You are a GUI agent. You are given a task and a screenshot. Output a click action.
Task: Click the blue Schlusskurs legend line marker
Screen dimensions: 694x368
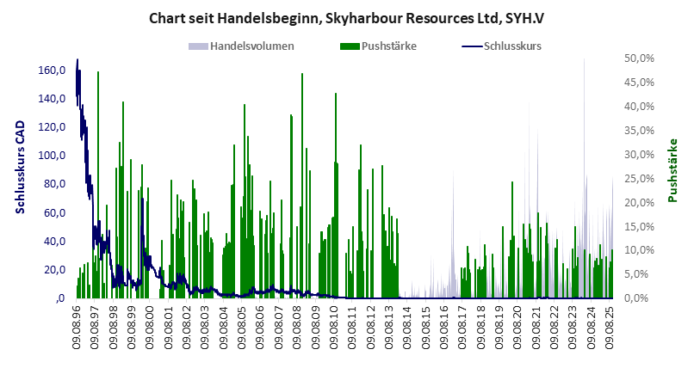[471, 46]
